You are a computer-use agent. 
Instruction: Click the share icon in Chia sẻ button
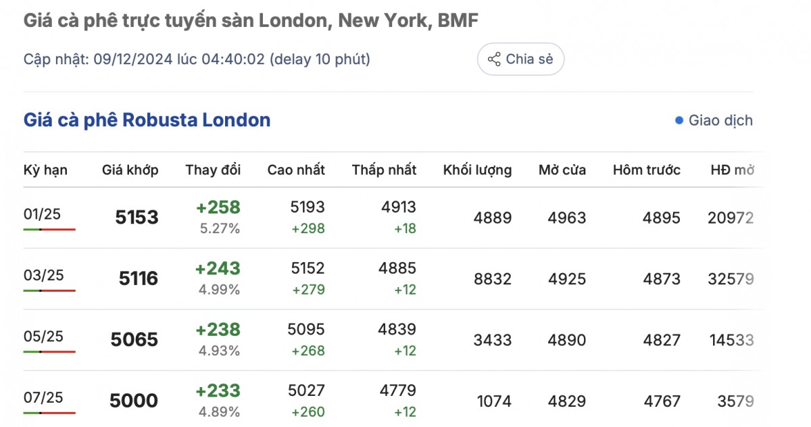coord(494,59)
